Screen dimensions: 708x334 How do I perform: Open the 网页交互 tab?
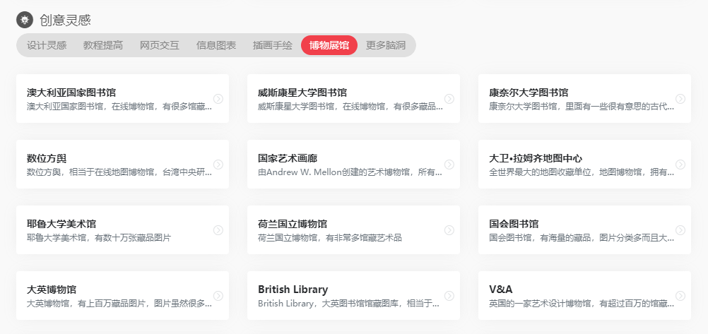(x=160, y=45)
